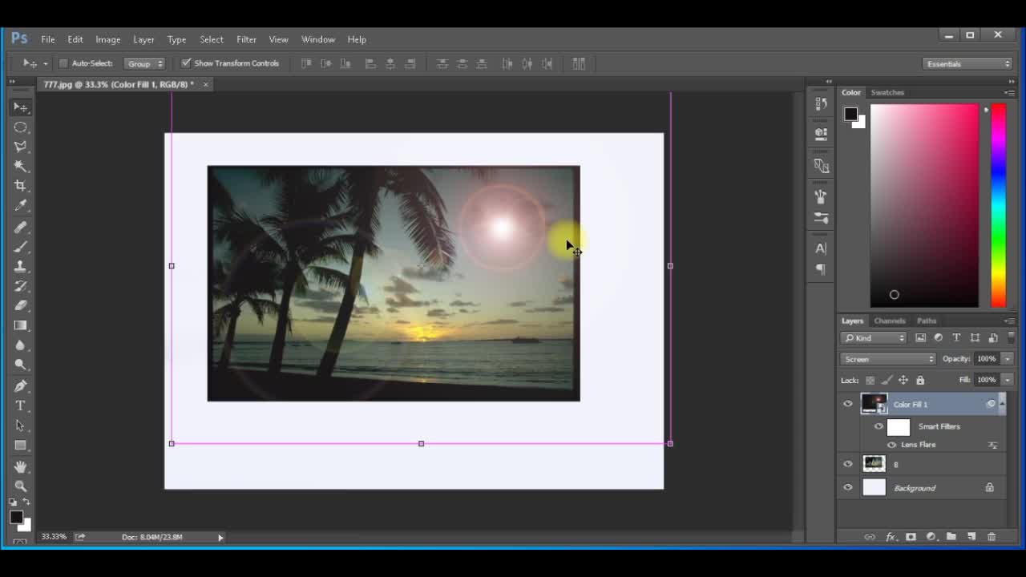Choose the Pen tool

20,385
